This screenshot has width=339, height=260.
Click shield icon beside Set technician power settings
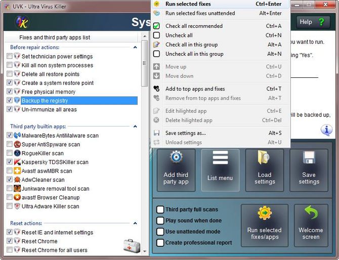pyautogui.click(x=17, y=57)
